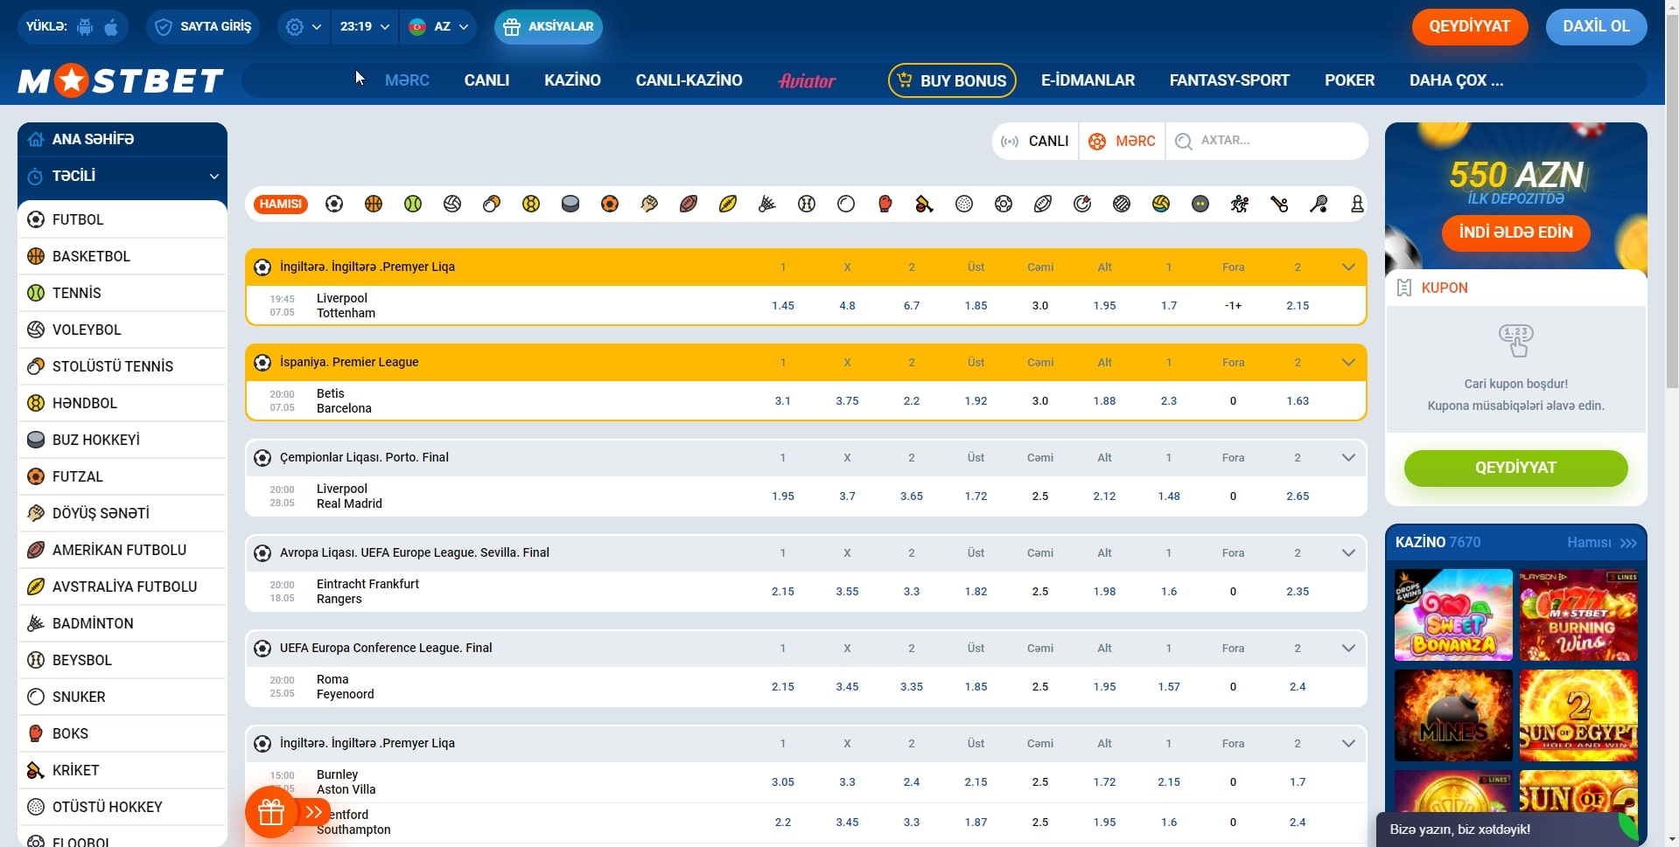Download the iOS app via Apple icon

[111, 27]
